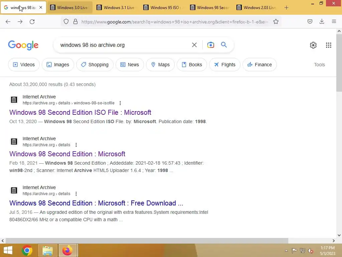Image resolution: width=342 pixels, height=257 pixels.
Task: Save page to Pocket
Action: click(310, 21)
